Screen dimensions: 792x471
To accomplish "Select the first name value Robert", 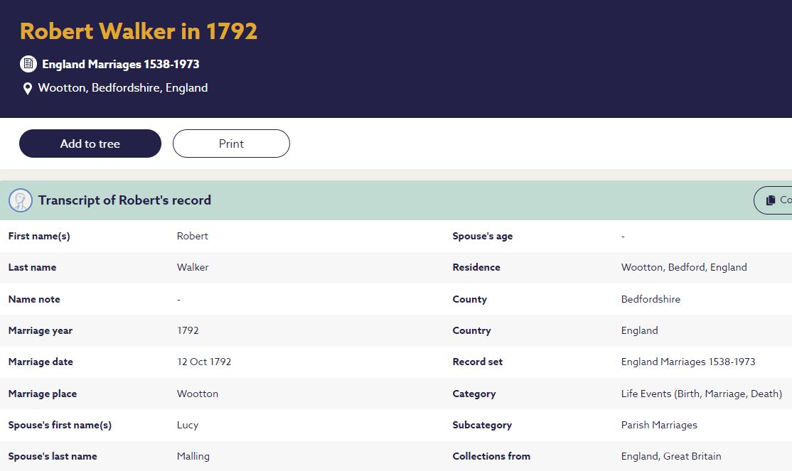I will pos(193,236).
